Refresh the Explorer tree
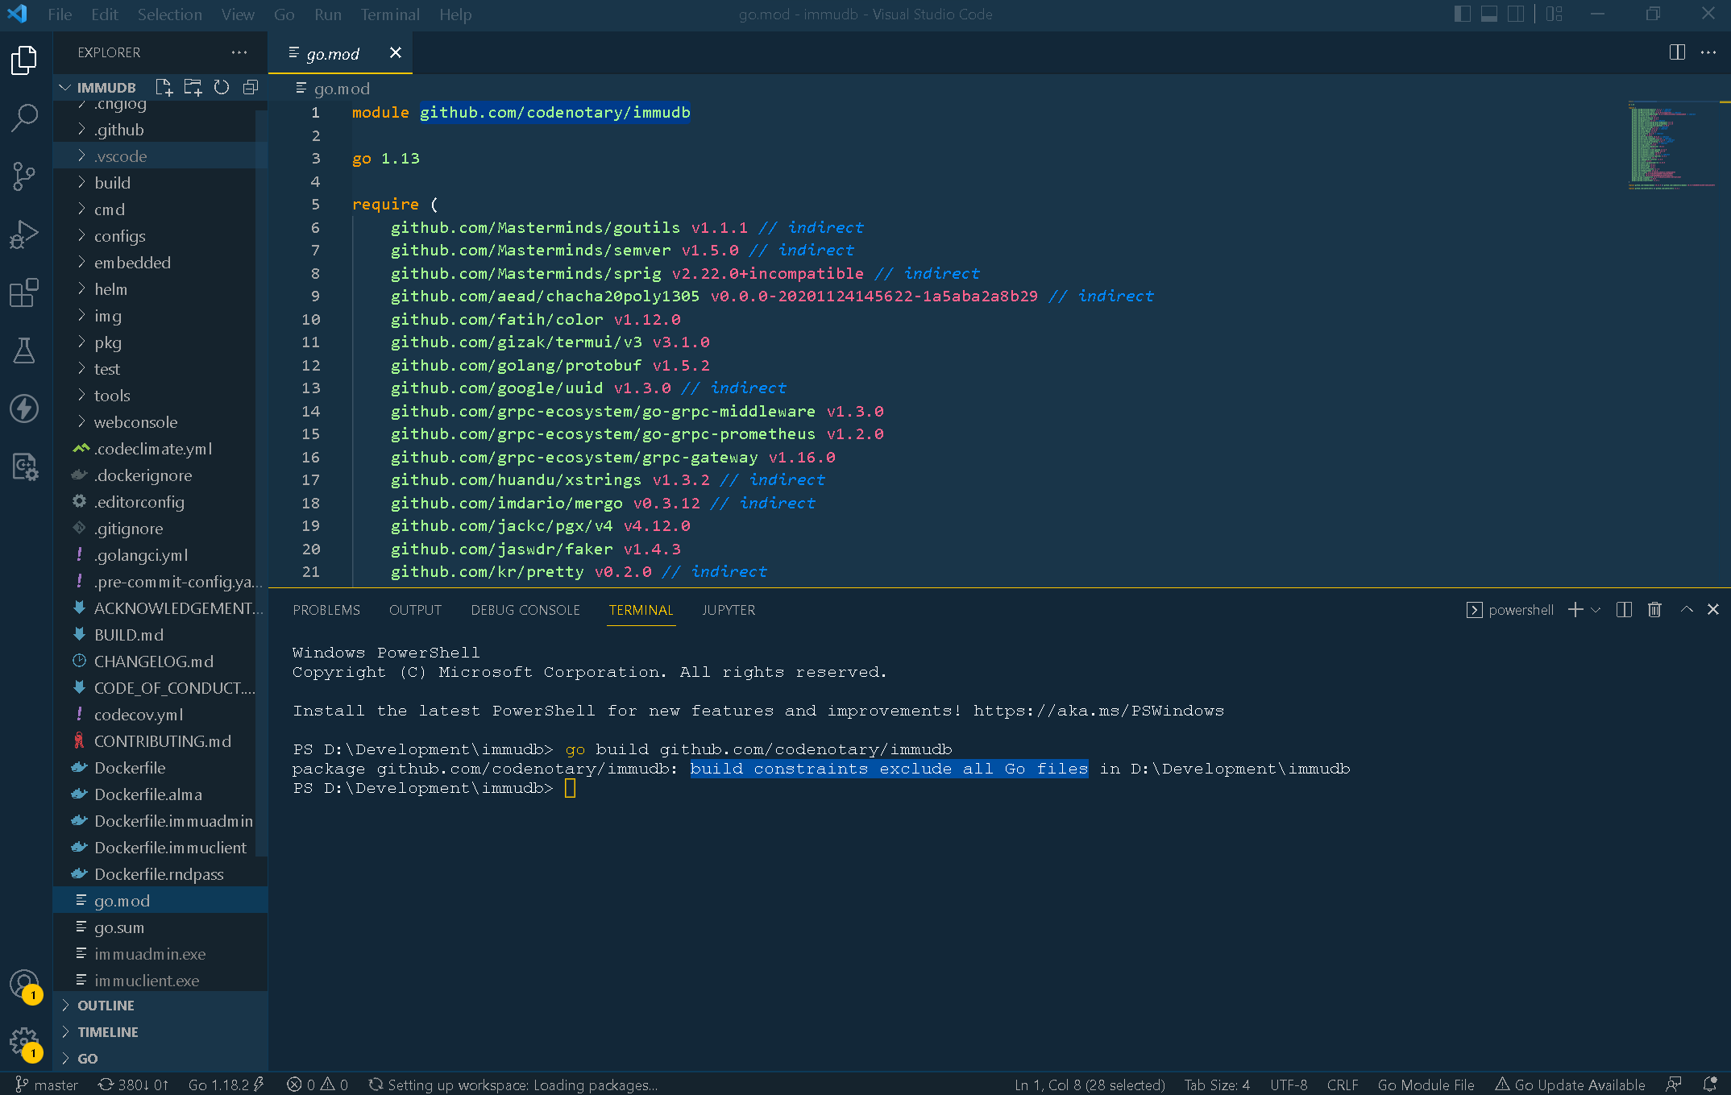The width and height of the screenshot is (1731, 1095). [222, 87]
